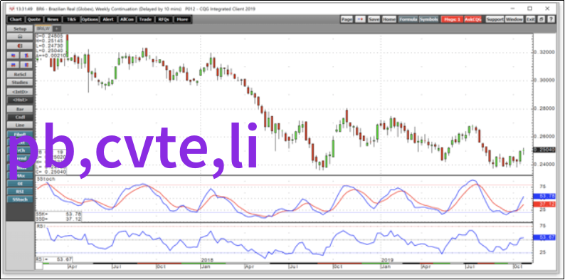Click the RSI study button in sidebar
The image size is (565, 280).
[20, 192]
